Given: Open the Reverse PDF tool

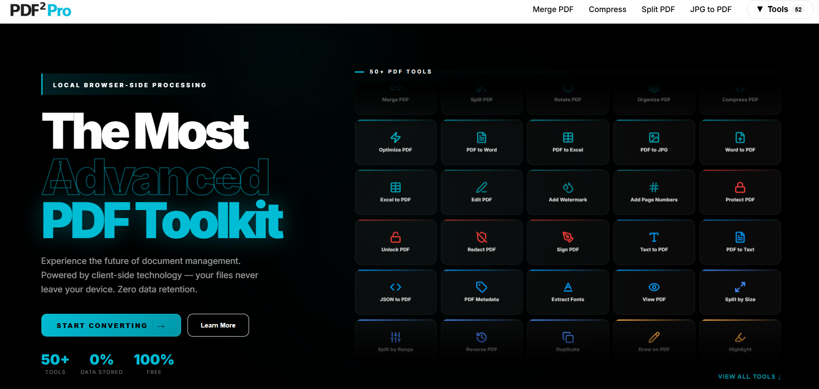Looking at the screenshot, I should click(481, 342).
